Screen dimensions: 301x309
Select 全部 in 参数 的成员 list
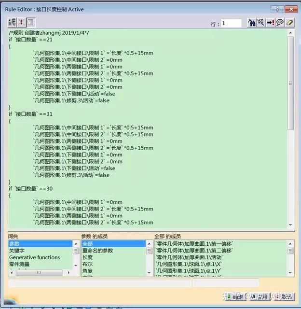click(x=113, y=244)
